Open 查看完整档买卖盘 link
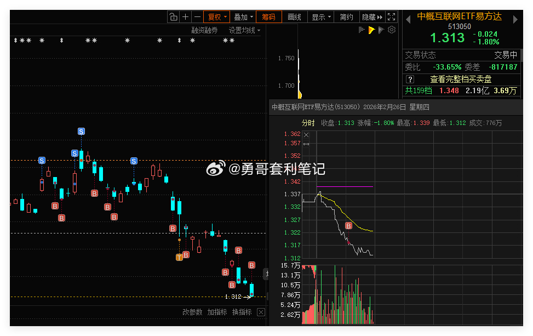The image size is (533, 336). tap(461, 79)
